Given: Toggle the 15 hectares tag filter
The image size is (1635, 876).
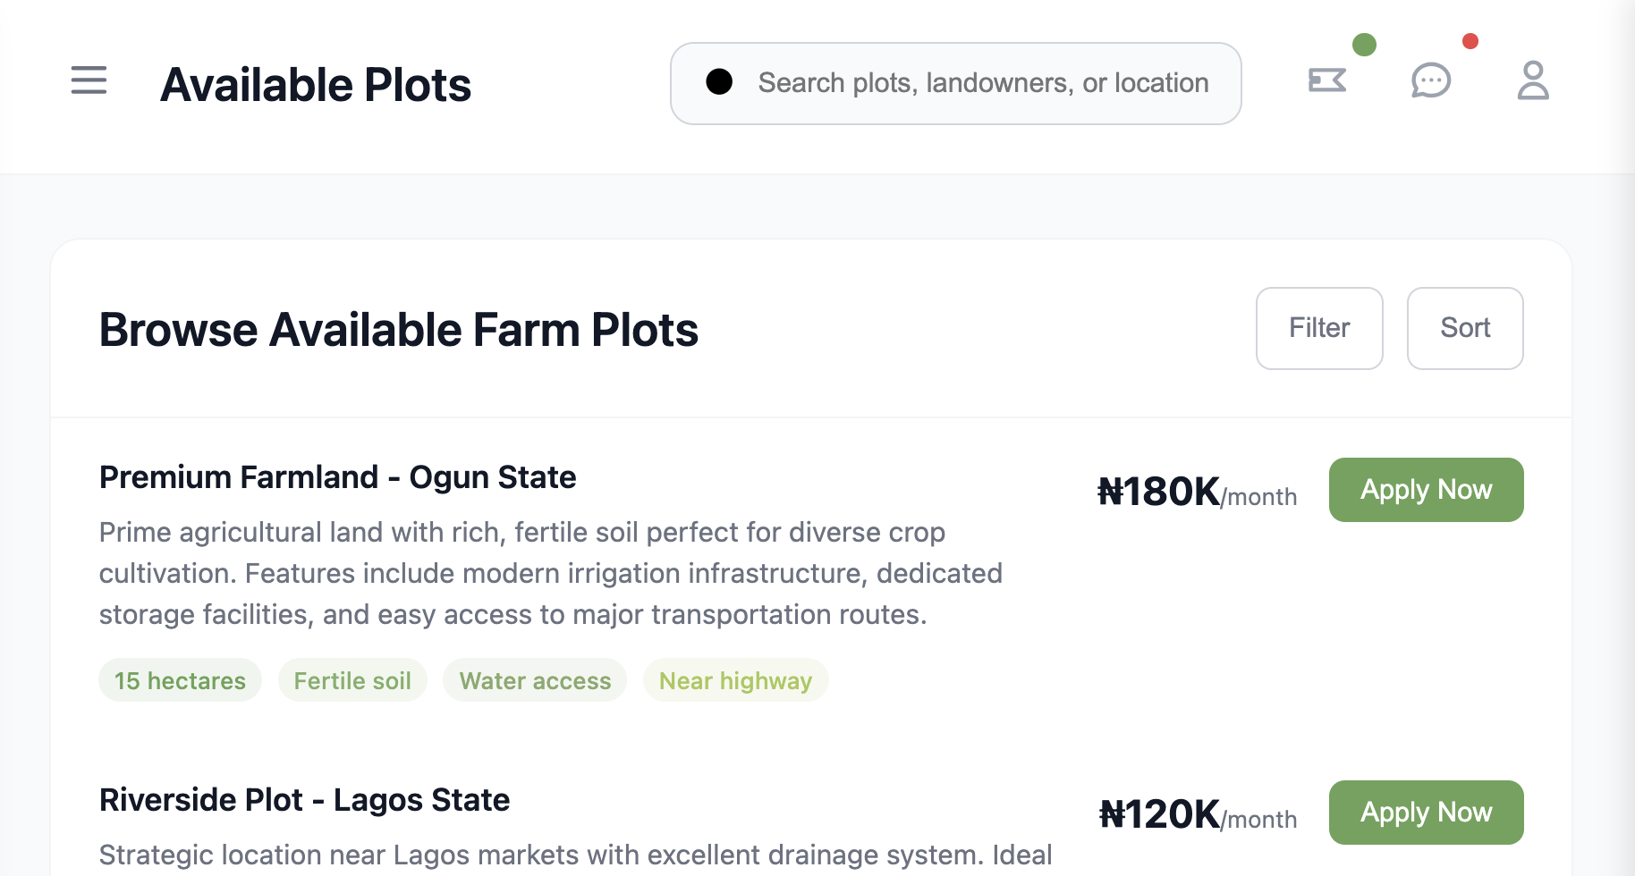Looking at the screenshot, I should (x=180, y=680).
